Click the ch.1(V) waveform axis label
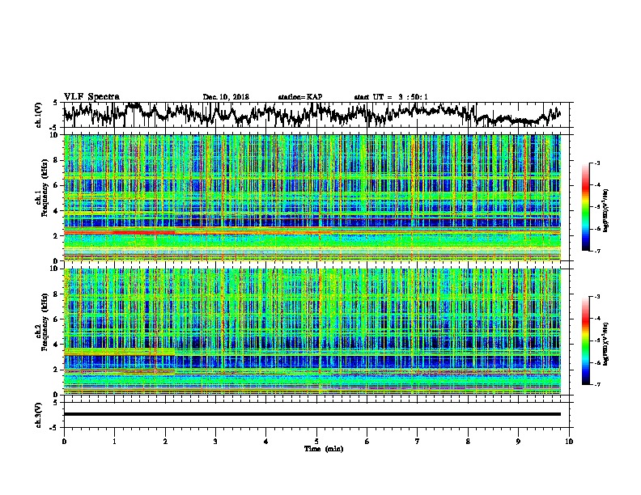The height and width of the screenshot is (495, 641). 38,115
